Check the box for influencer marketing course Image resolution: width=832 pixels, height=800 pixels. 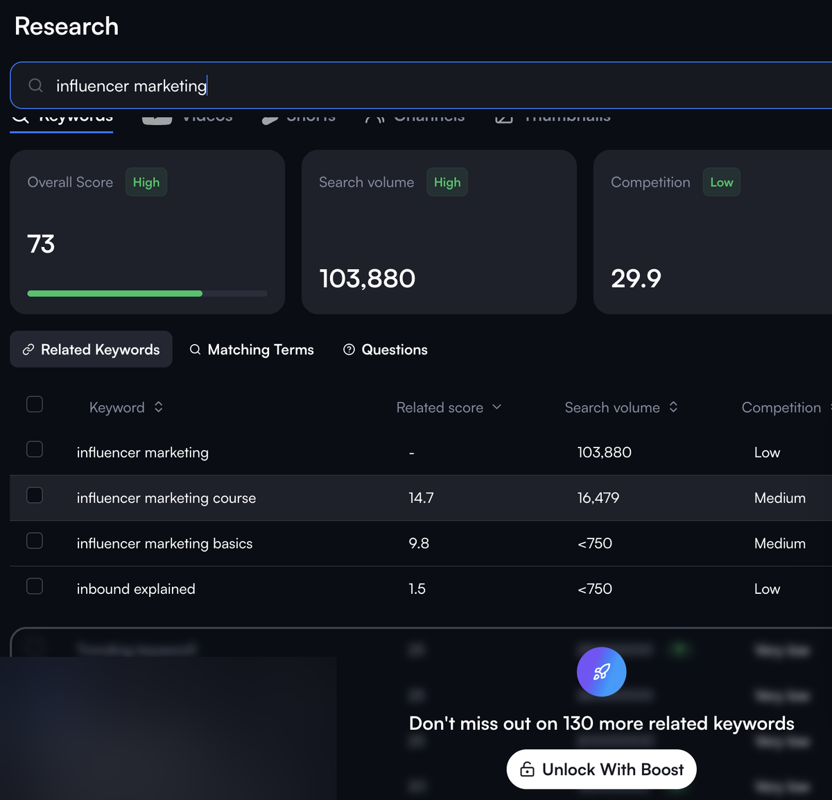35,495
